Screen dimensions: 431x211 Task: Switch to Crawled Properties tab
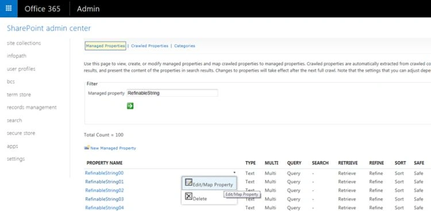[149, 46]
